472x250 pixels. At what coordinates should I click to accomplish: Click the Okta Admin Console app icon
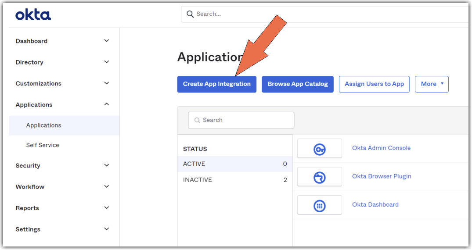click(319, 149)
